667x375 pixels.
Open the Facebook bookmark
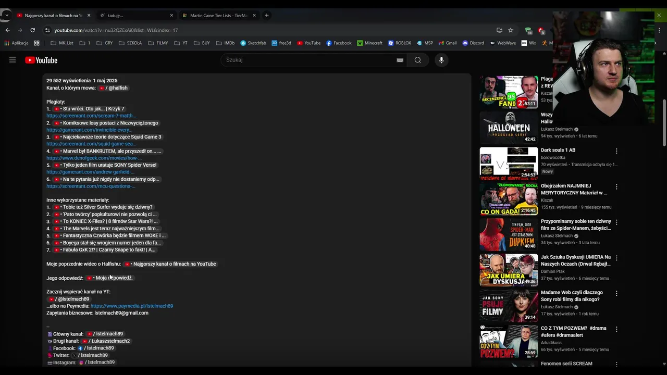click(339, 43)
